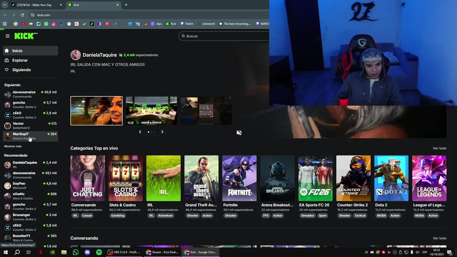Open Windows taskbar search

pyautogui.click(x=17, y=252)
